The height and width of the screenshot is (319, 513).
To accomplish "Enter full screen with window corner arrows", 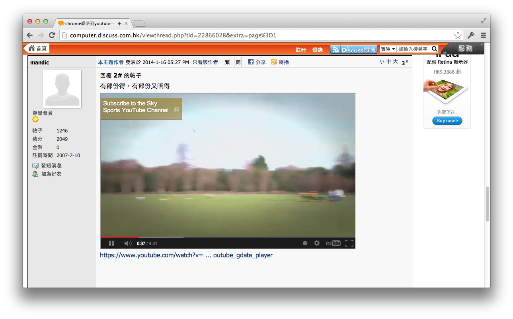I will coord(483,20).
